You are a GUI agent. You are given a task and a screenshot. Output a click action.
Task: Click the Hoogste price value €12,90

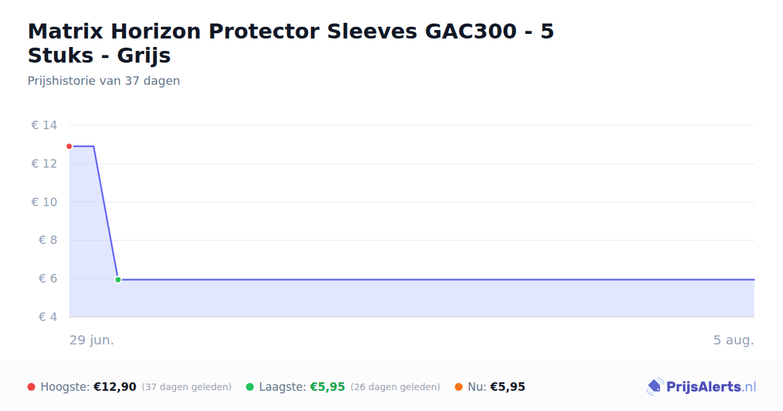click(115, 387)
